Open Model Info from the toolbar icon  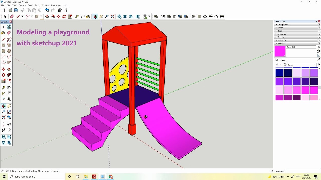66,10
